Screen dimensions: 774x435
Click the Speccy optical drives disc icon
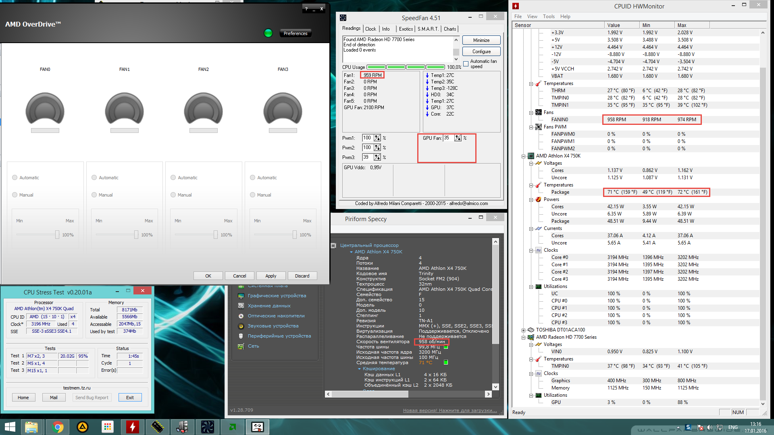click(x=241, y=316)
